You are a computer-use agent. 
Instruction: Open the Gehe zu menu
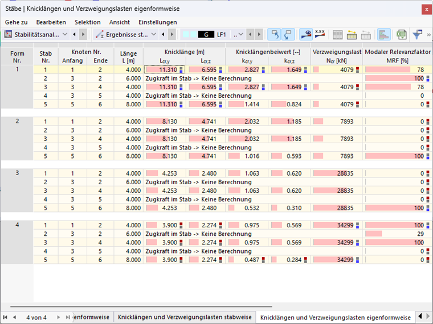[17, 22]
